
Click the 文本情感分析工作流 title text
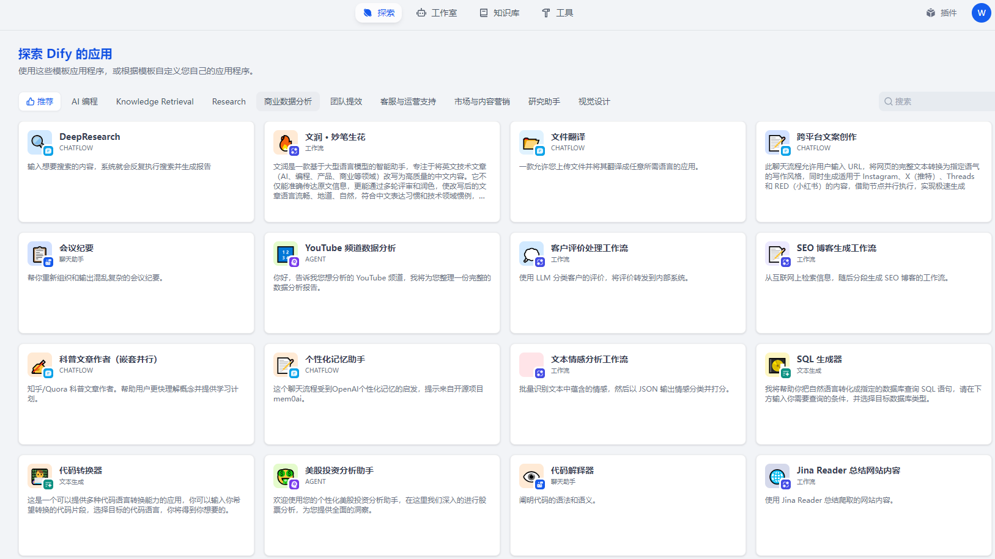pos(590,359)
